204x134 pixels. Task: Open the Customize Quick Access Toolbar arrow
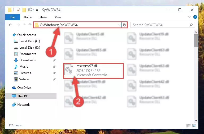click(x=37, y=10)
